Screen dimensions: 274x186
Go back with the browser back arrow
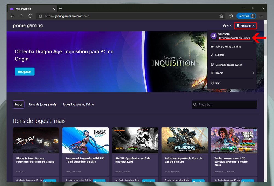12,16
